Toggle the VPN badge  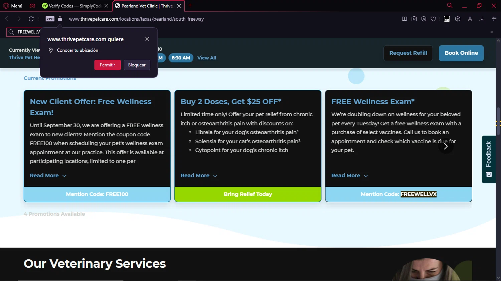click(x=50, y=19)
